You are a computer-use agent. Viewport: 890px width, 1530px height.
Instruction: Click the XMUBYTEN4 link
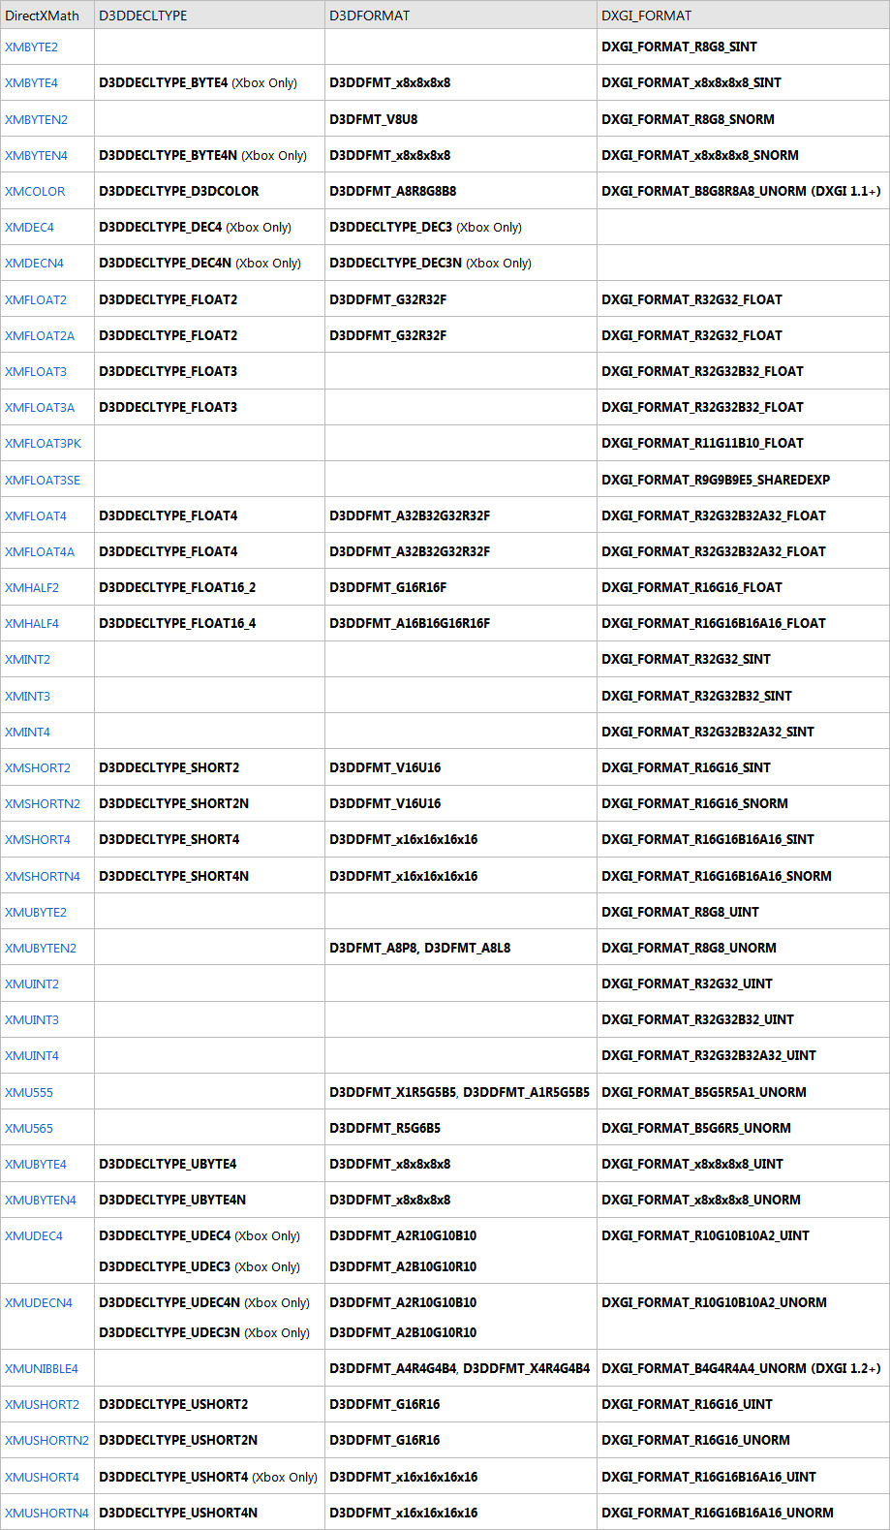point(41,1200)
